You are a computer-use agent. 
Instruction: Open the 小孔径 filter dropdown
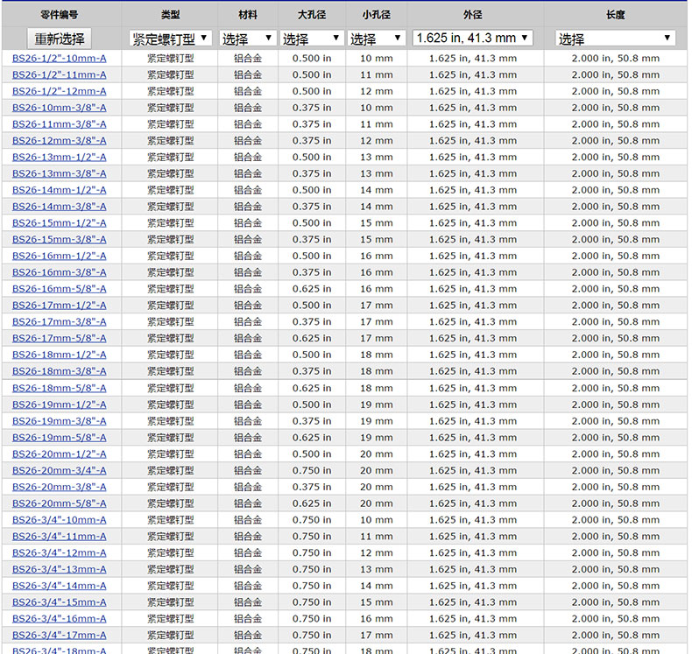[376, 39]
